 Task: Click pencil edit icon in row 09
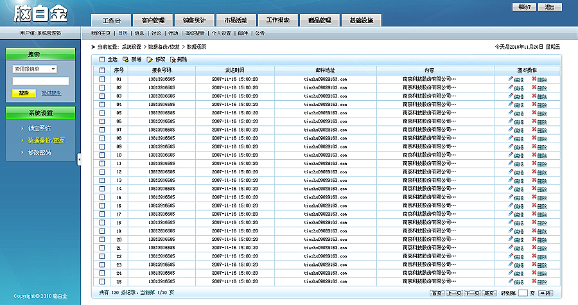point(511,146)
